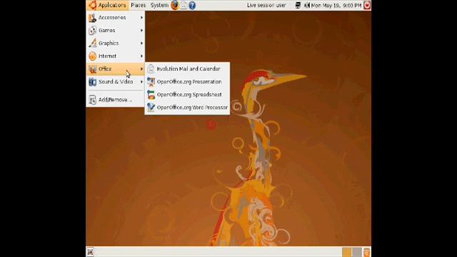This screenshot has width=457, height=257.
Task: Click the Ubuntu logo icon
Action: 92,5
